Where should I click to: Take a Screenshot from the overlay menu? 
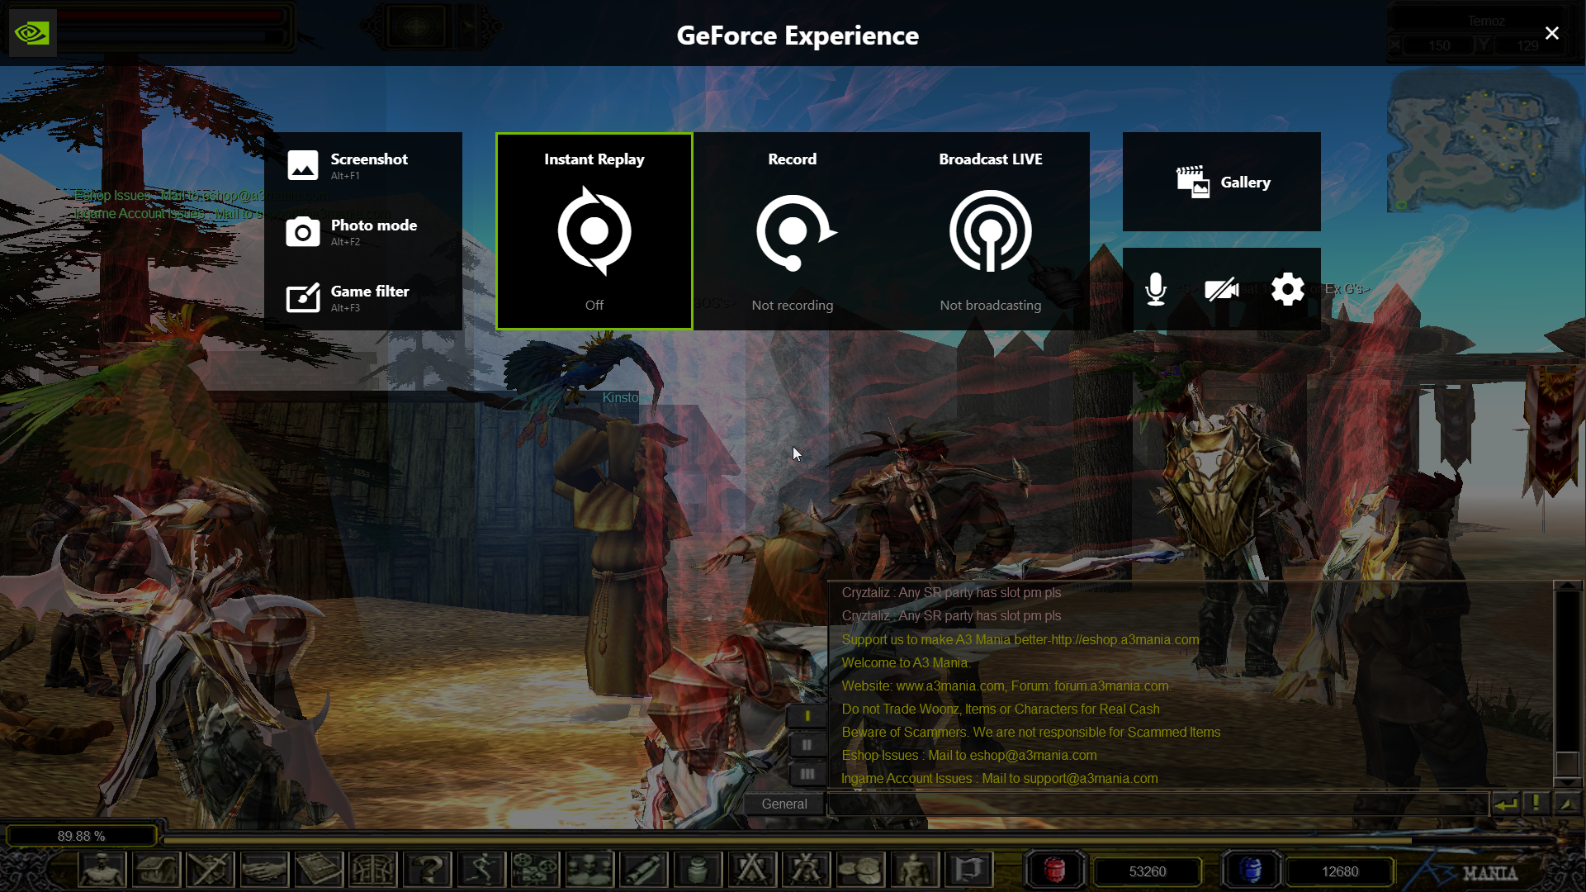363,165
